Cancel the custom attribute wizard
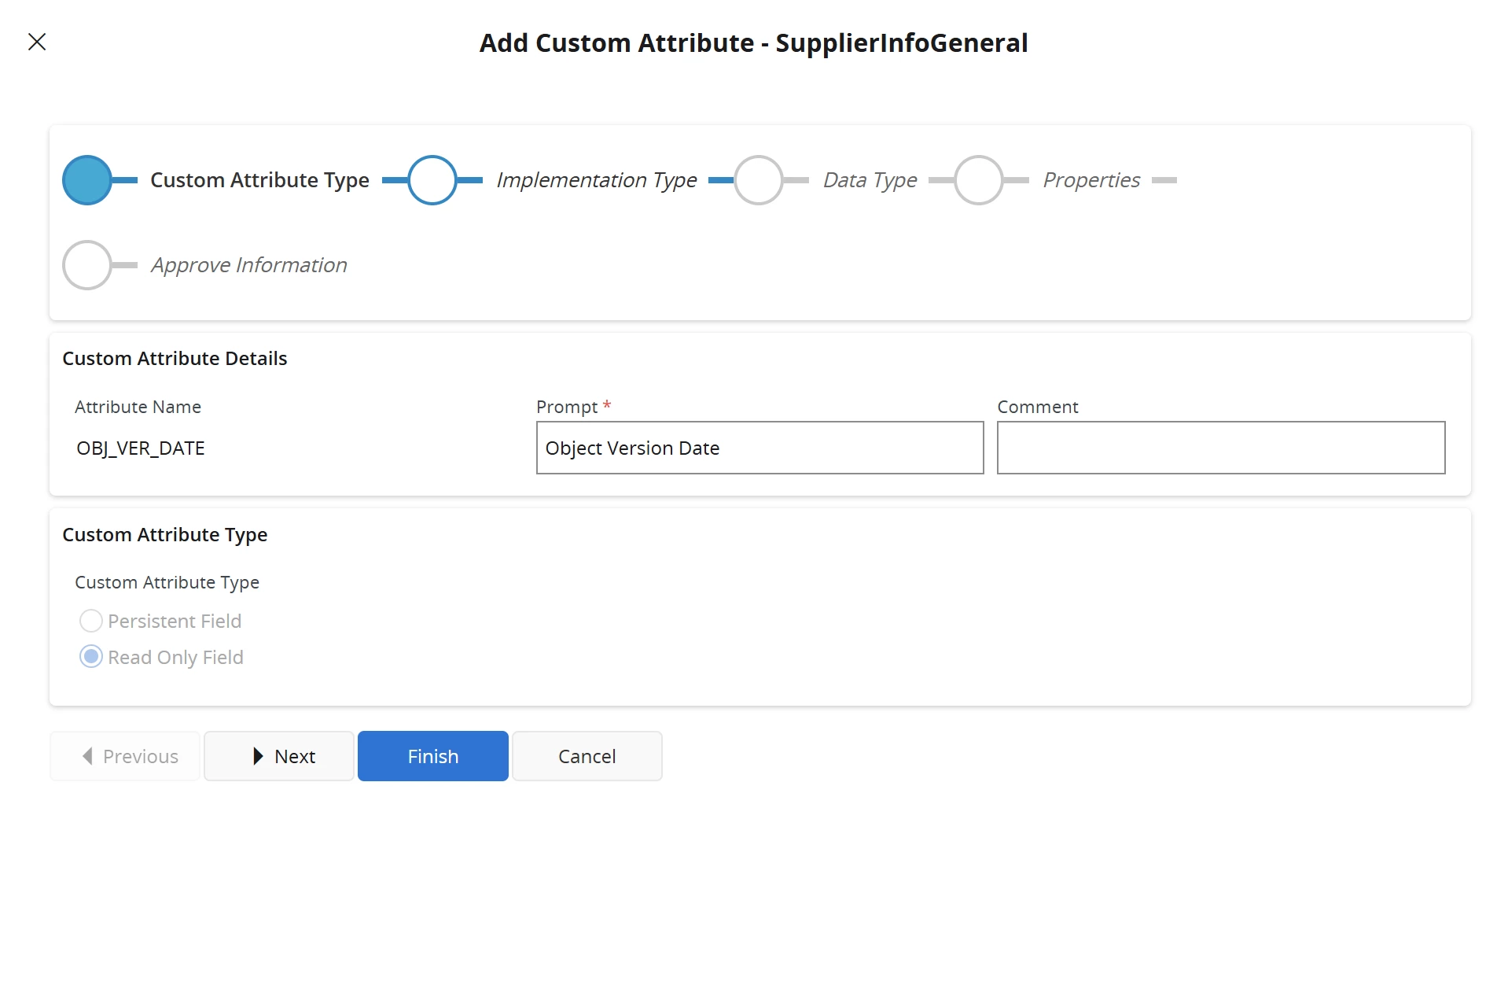This screenshot has width=1508, height=985. 587,756
